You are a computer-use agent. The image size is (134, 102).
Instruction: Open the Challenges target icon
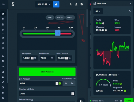[x=3, y=48]
